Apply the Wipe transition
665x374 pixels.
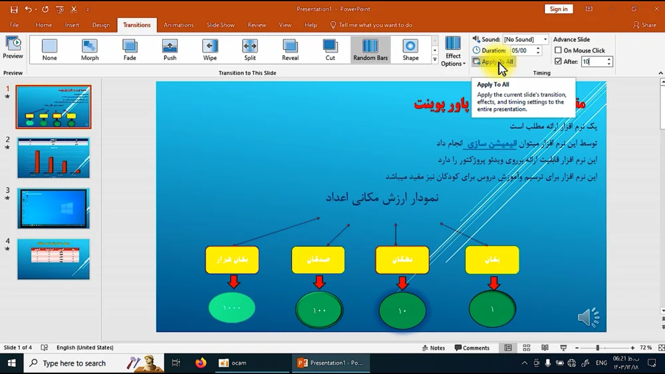click(210, 50)
